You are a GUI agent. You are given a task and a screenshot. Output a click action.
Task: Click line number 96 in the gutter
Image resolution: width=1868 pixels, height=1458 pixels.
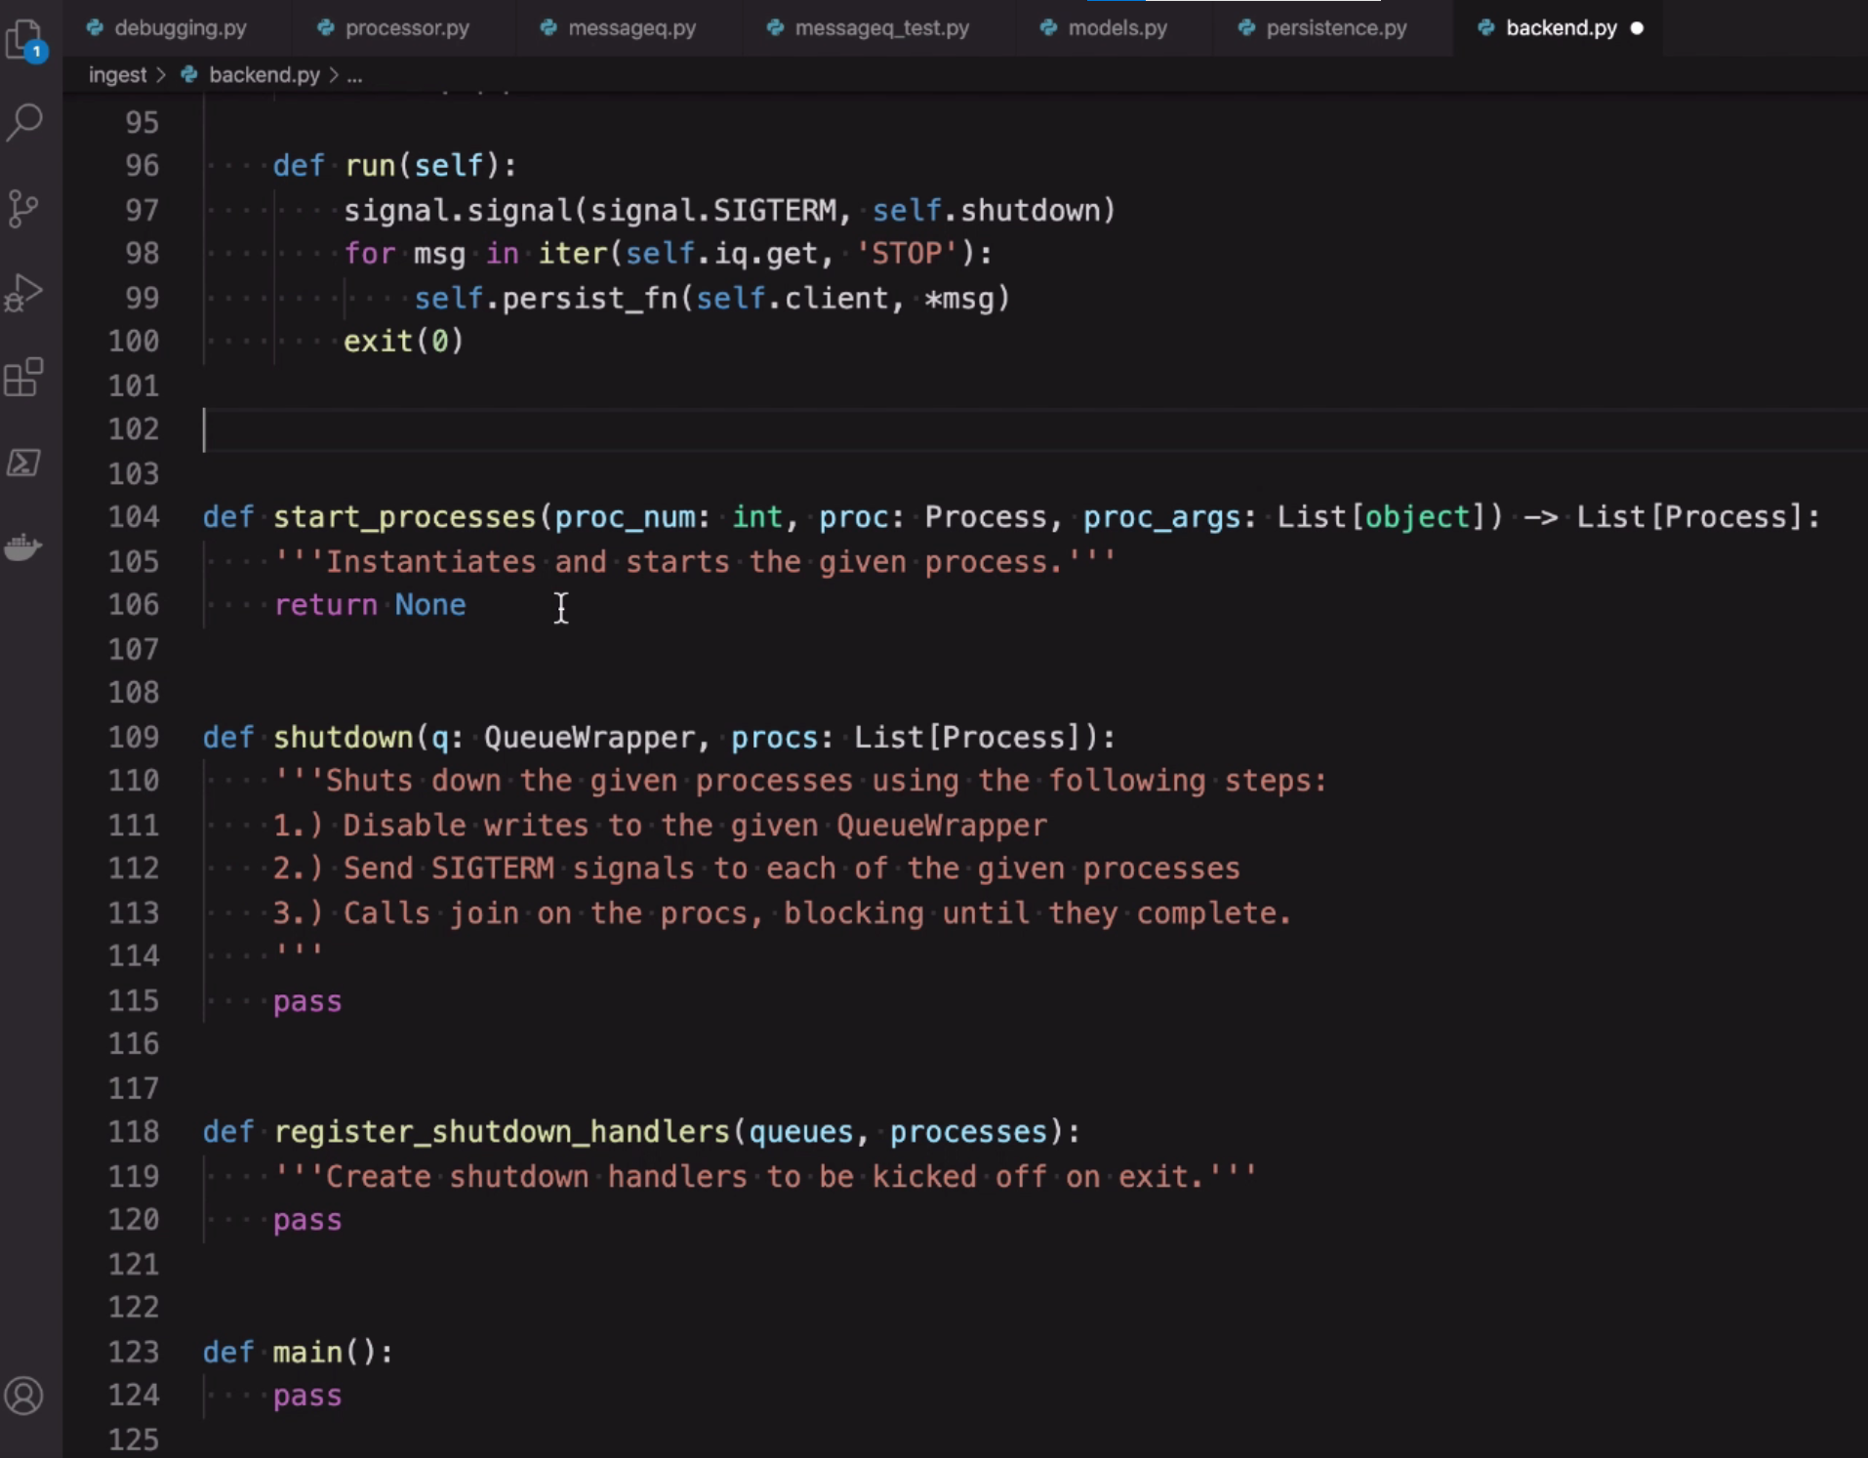tap(142, 165)
